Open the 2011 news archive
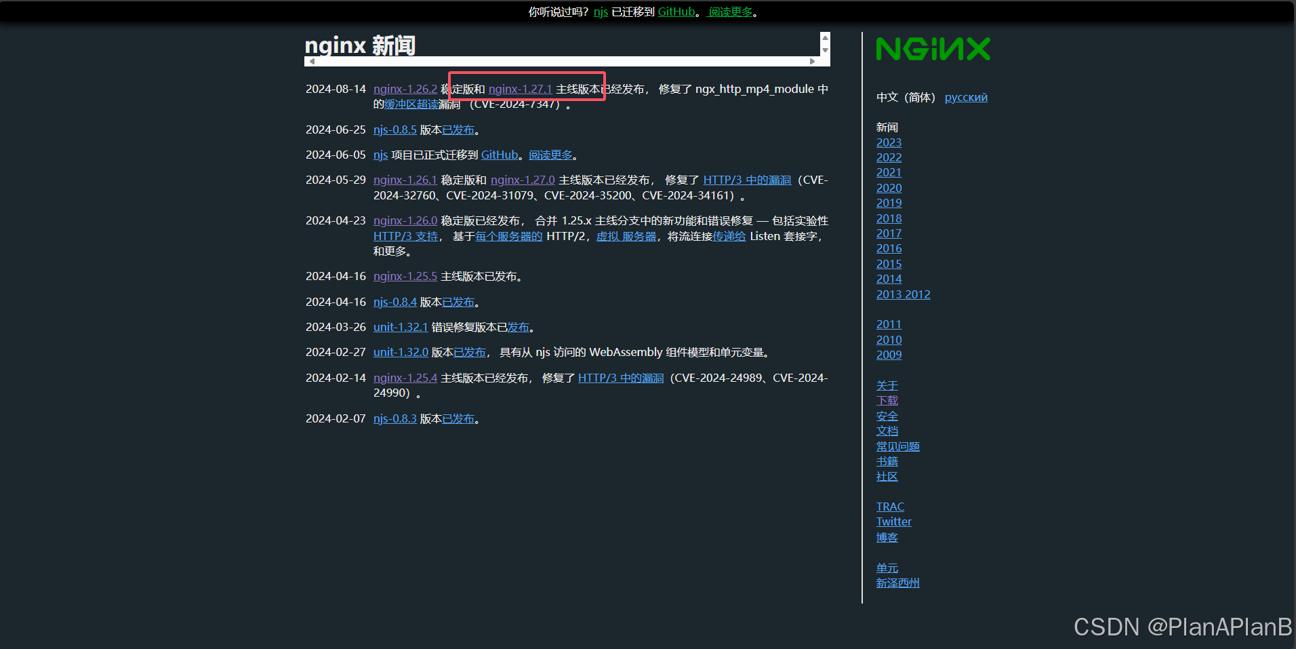The image size is (1296, 649). tap(889, 325)
